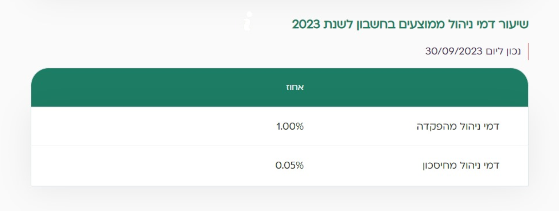559x211 pixels.
Task: Click the title about average management fees 2023
Action: point(410,25)
